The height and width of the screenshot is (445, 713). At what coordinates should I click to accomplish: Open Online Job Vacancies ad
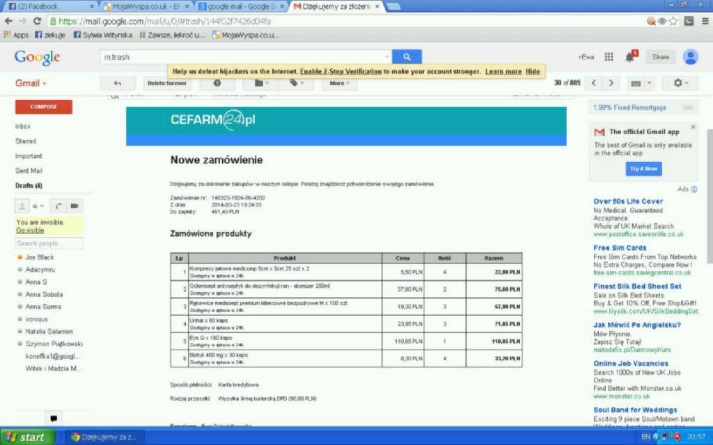[631, 363]
